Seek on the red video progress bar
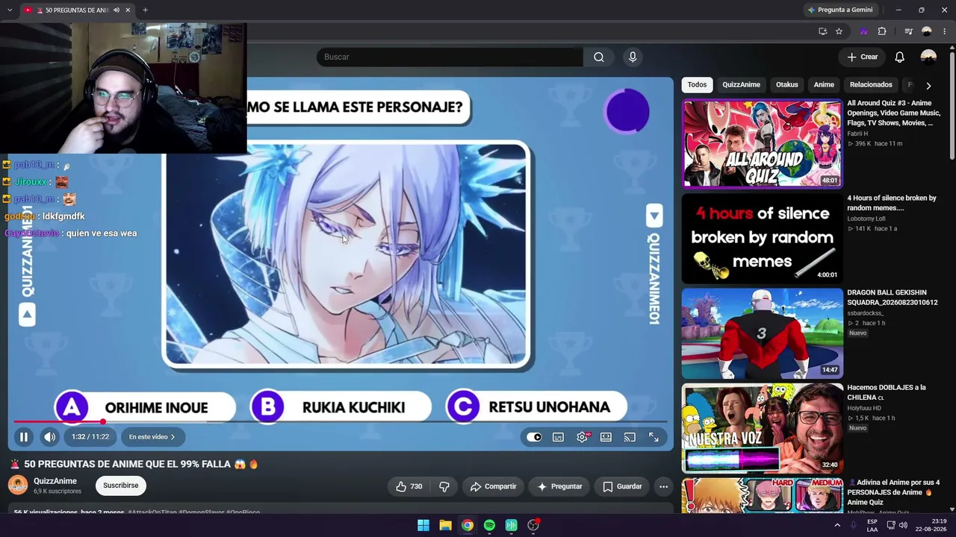Viewport: 956px width, 537px height. (x=341, y=421)
